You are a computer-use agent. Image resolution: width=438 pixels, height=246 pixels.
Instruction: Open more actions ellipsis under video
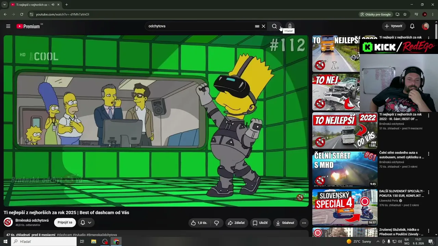304,223
